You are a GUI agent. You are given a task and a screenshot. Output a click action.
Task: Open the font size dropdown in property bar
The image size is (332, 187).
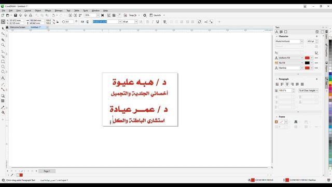point(136,22)
